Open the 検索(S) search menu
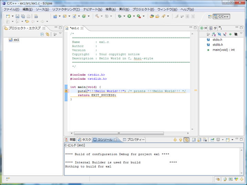 (111, 9)
